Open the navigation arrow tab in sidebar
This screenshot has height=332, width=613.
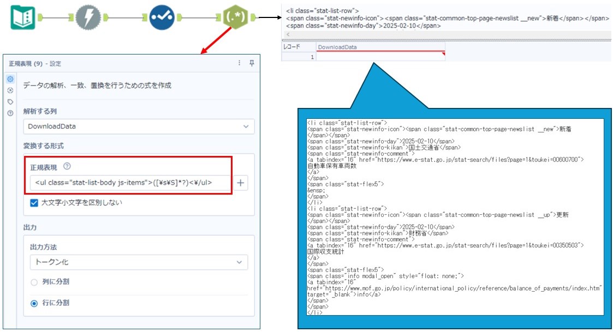click(x=10, y=90)
